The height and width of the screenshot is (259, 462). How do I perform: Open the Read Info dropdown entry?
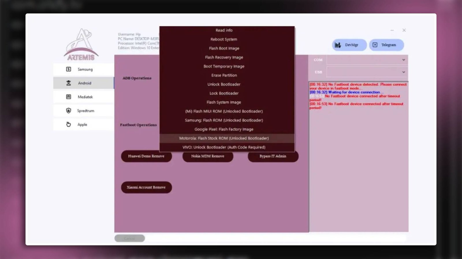[224, 30]
